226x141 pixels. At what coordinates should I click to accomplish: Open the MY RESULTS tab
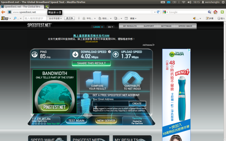(x=130, y=26)
